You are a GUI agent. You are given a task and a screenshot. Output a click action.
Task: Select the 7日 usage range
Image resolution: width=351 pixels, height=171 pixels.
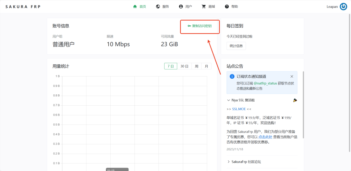click(171, 66)
